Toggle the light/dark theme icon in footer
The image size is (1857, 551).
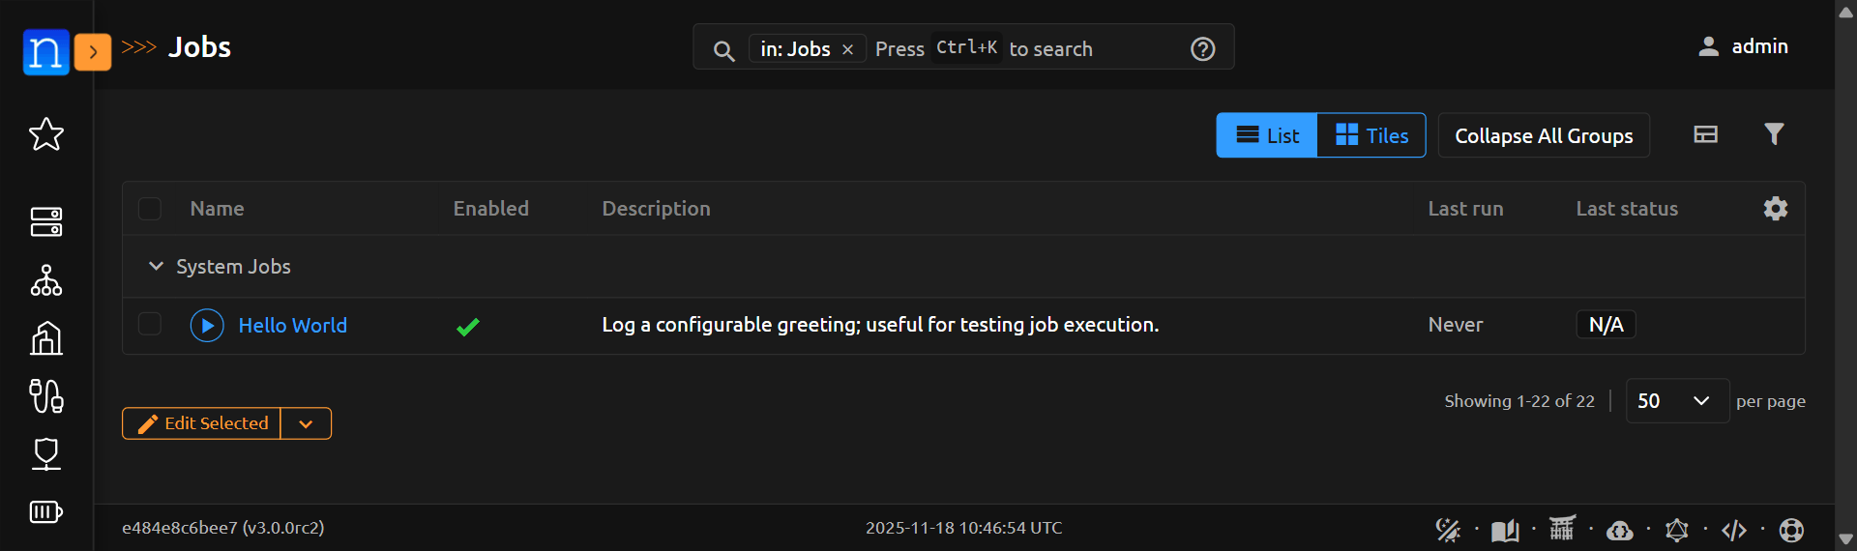(x=1448, y=530)
